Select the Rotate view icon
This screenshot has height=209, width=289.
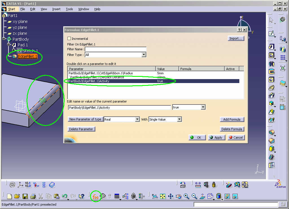(x=179, y=196)
